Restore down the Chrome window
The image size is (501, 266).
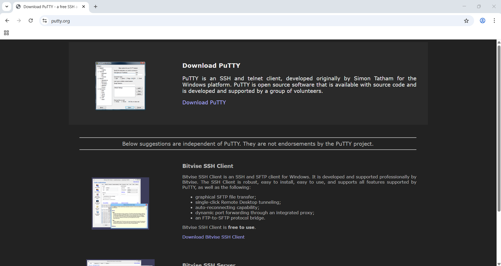pyautogui.click(x=479, y=6)
